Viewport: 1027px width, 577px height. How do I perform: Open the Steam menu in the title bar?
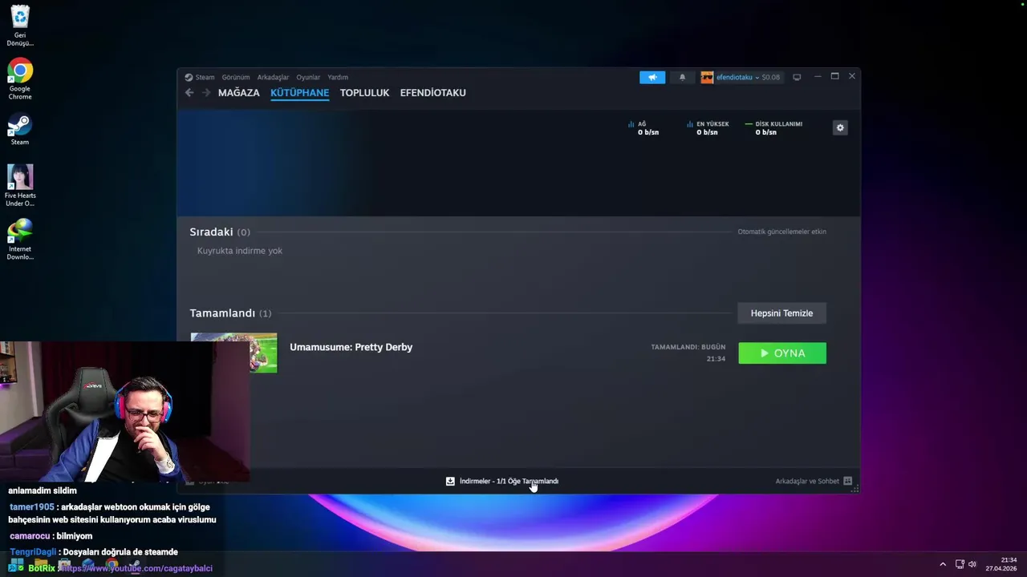(200, 77)
